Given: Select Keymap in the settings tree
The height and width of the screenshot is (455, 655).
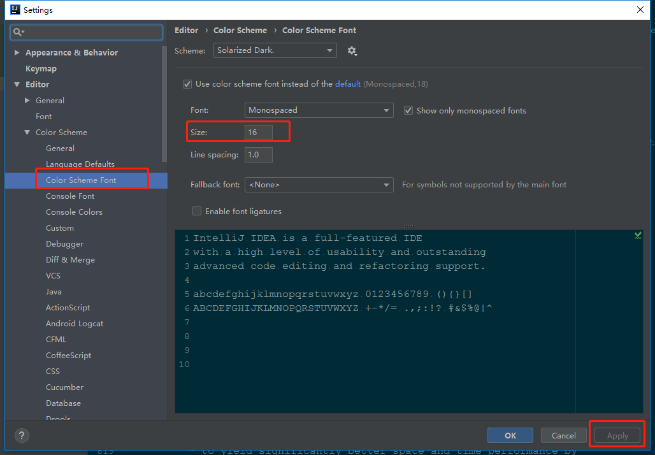Looking at the screenshot, I should point(41,69).
